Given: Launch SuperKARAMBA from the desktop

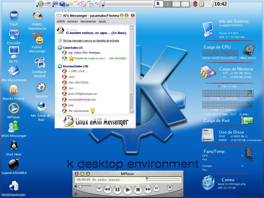Looking at the screenshot, I should point(14,164).
